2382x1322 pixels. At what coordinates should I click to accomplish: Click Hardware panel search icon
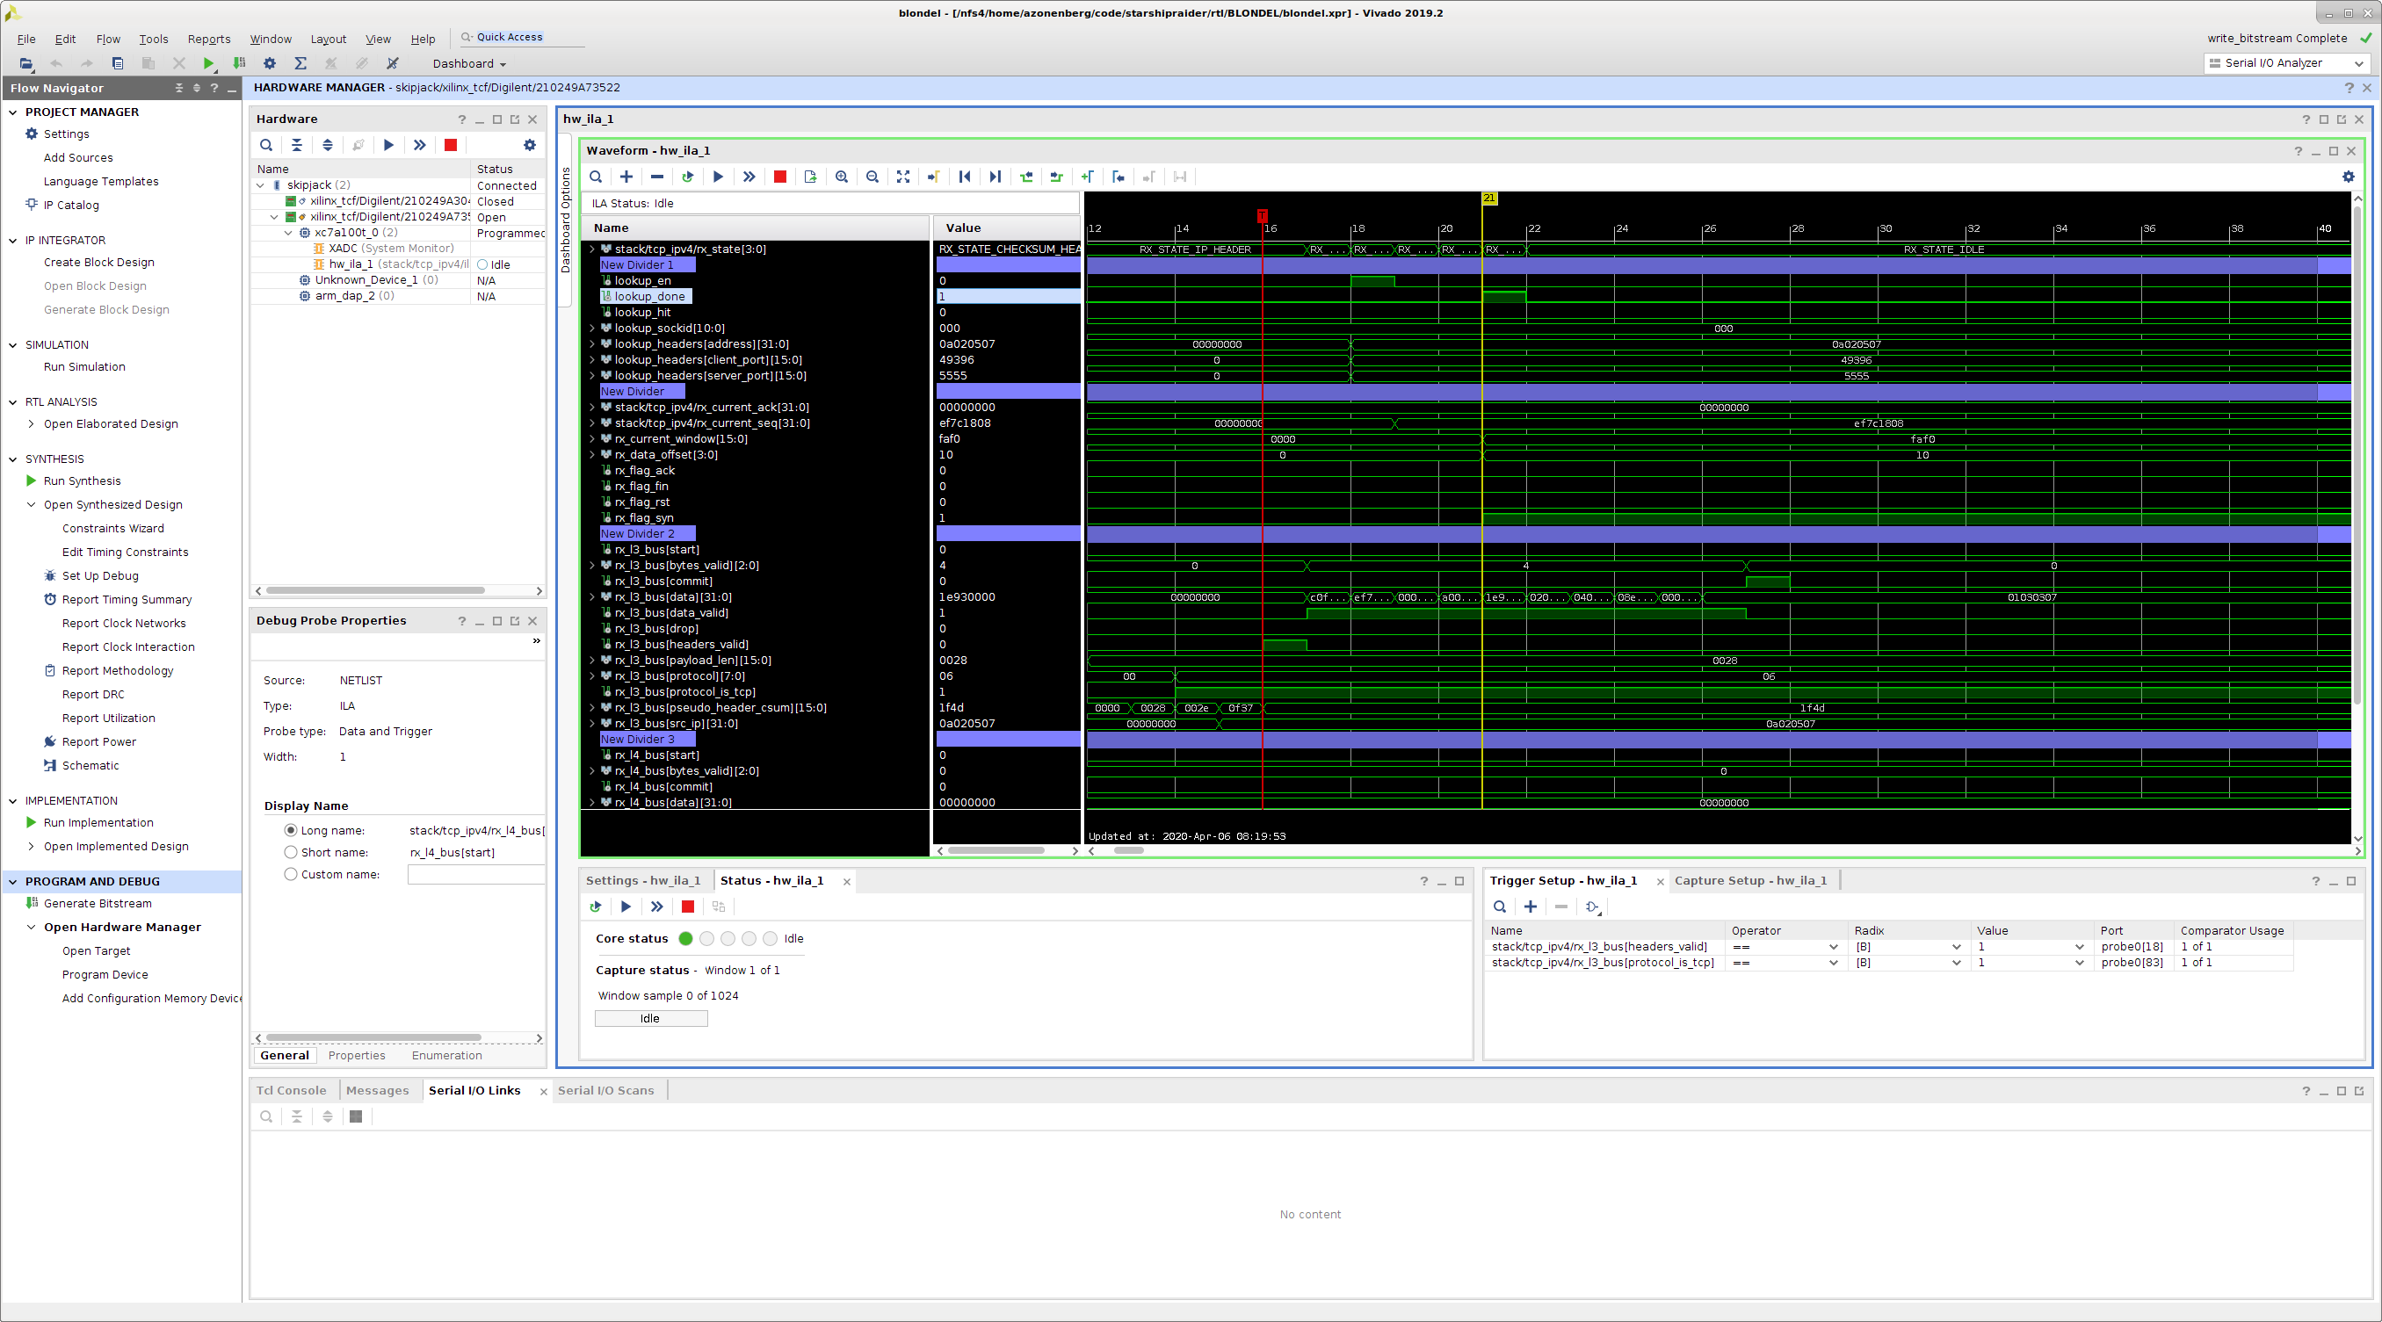[266, 145]
